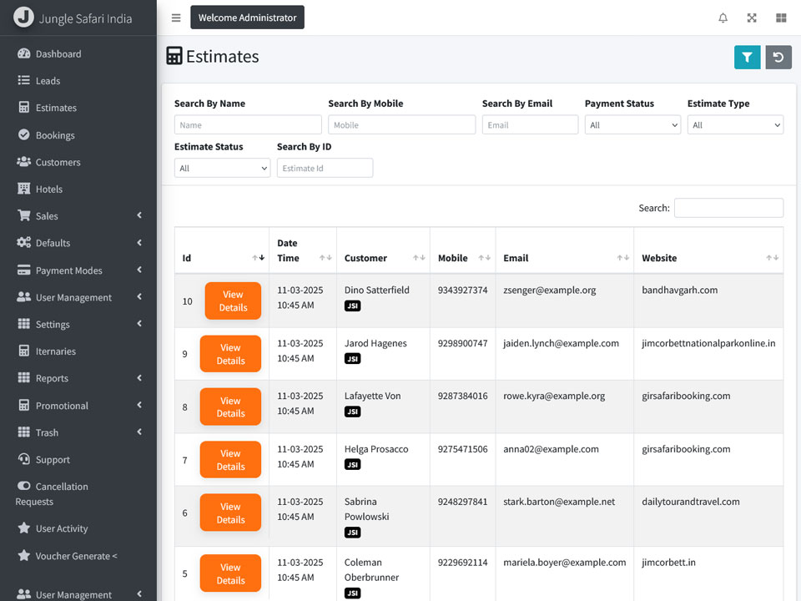Open the Estimate Status dropdown
Screen dimensions: 801x601
point(222,168)
